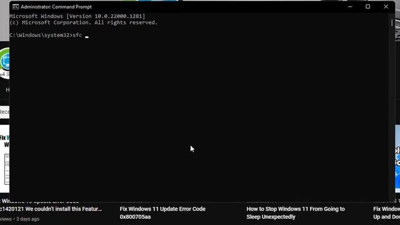Click the 'Administrator: Command Prompt' title text
Image resolution: width=400 pixels, height=225 pixels.
pyautogui.click(x=56, y=7)
